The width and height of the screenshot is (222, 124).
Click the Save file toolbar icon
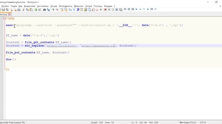(3, 10)
